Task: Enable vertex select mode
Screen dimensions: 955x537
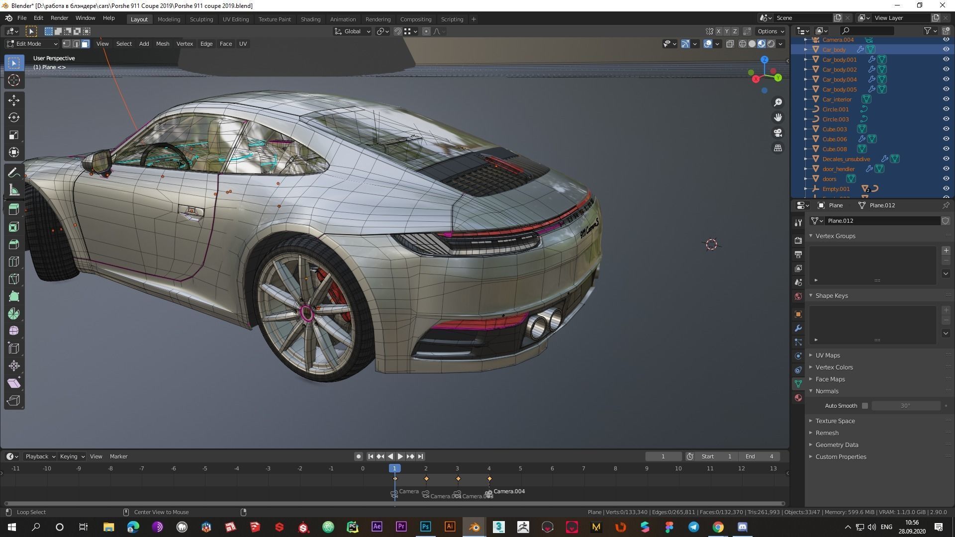Action: coord(67,44)
